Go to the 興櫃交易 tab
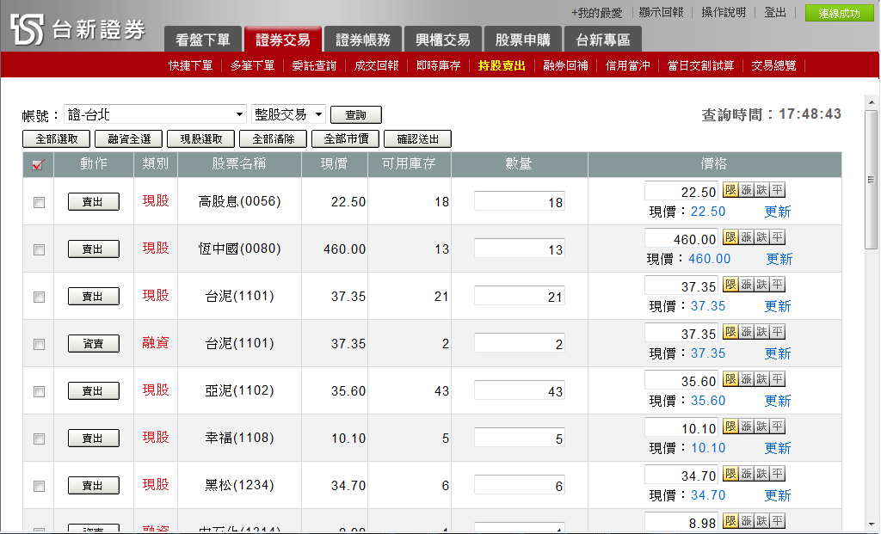Image resolution: width=881 pixels, height=534 pixels. click(442, 40)
